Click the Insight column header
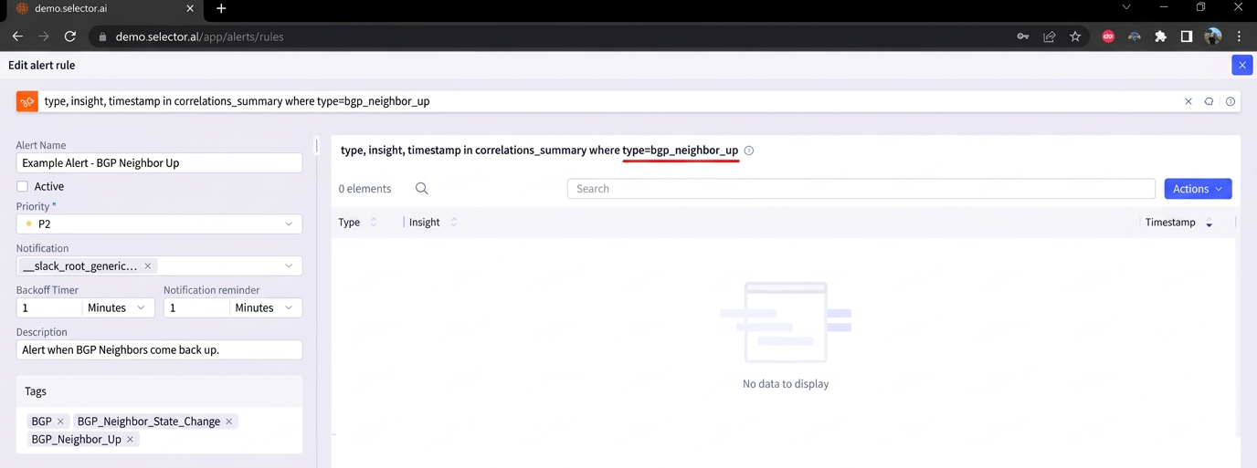The width and height of the screenshot is (1257, 468). click(425, 223)
